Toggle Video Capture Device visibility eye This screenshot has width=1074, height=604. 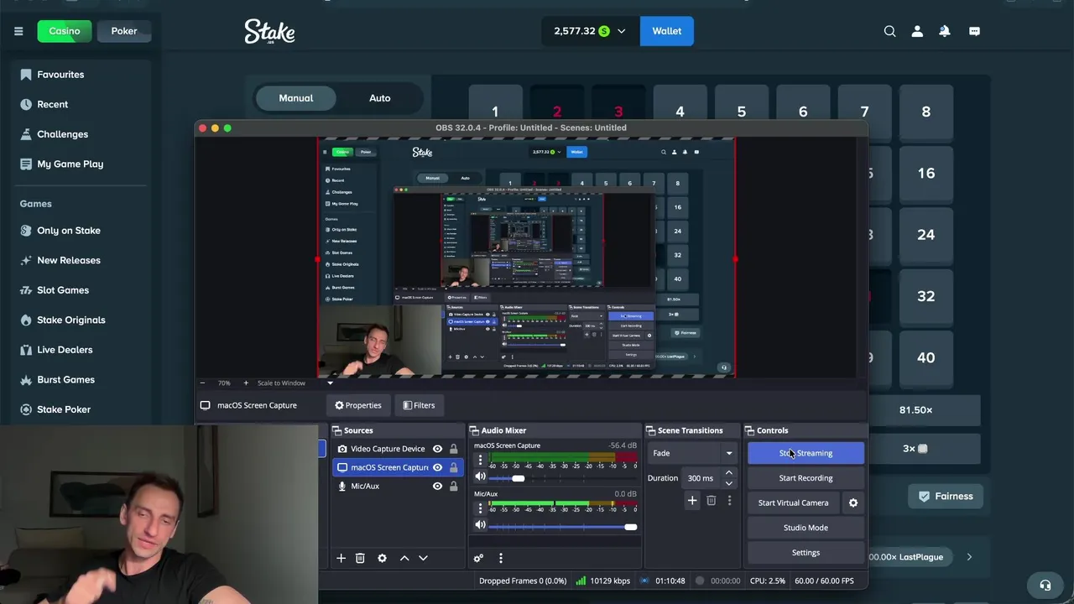(437, 449)
